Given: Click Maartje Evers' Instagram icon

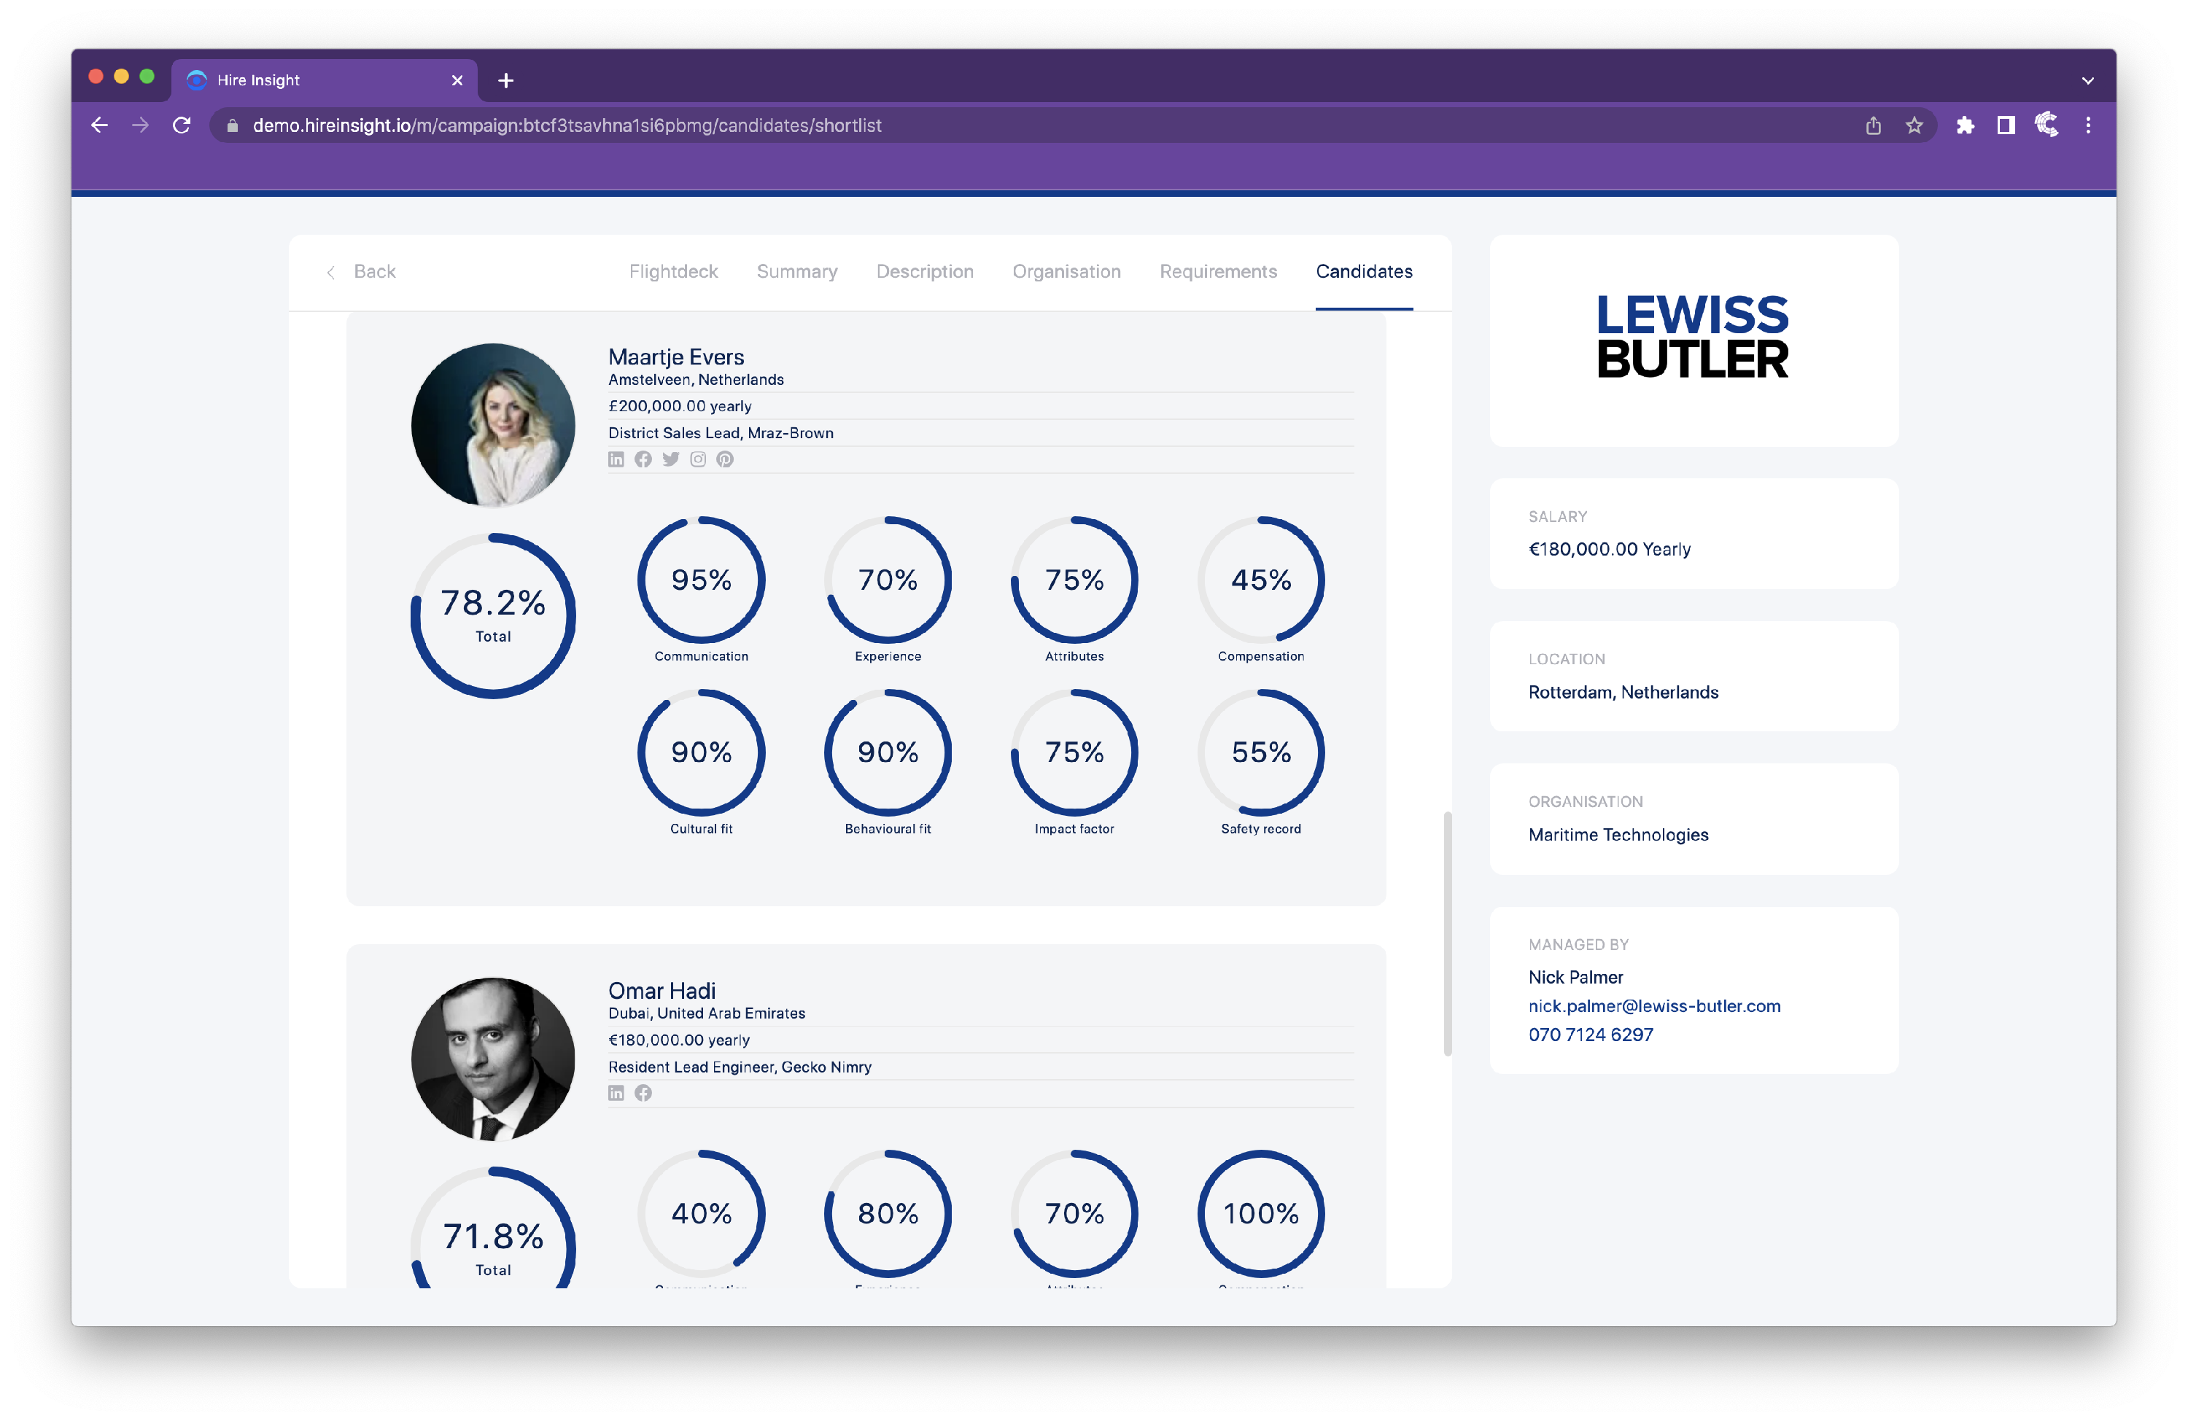Looking at the screenshot, I should point(698,459).
